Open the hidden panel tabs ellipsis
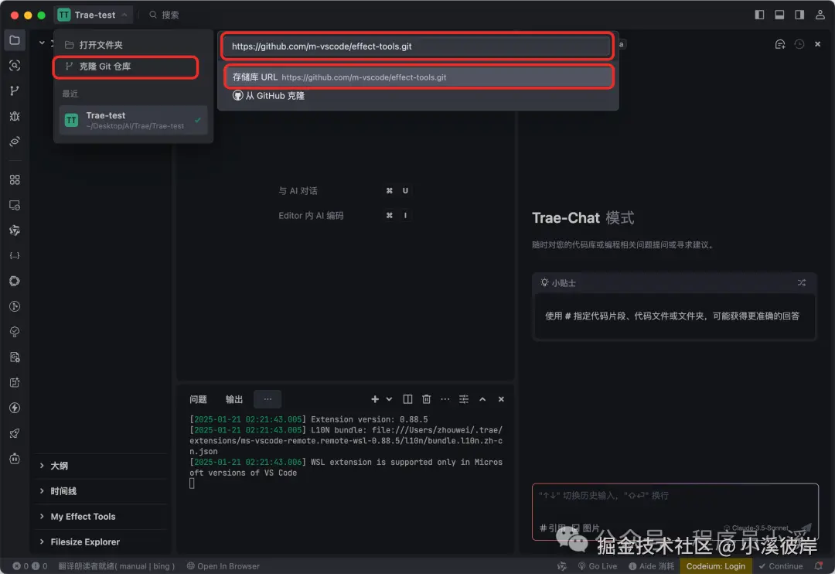Screen dimensions: 835x574 click(x=268, y=399)
